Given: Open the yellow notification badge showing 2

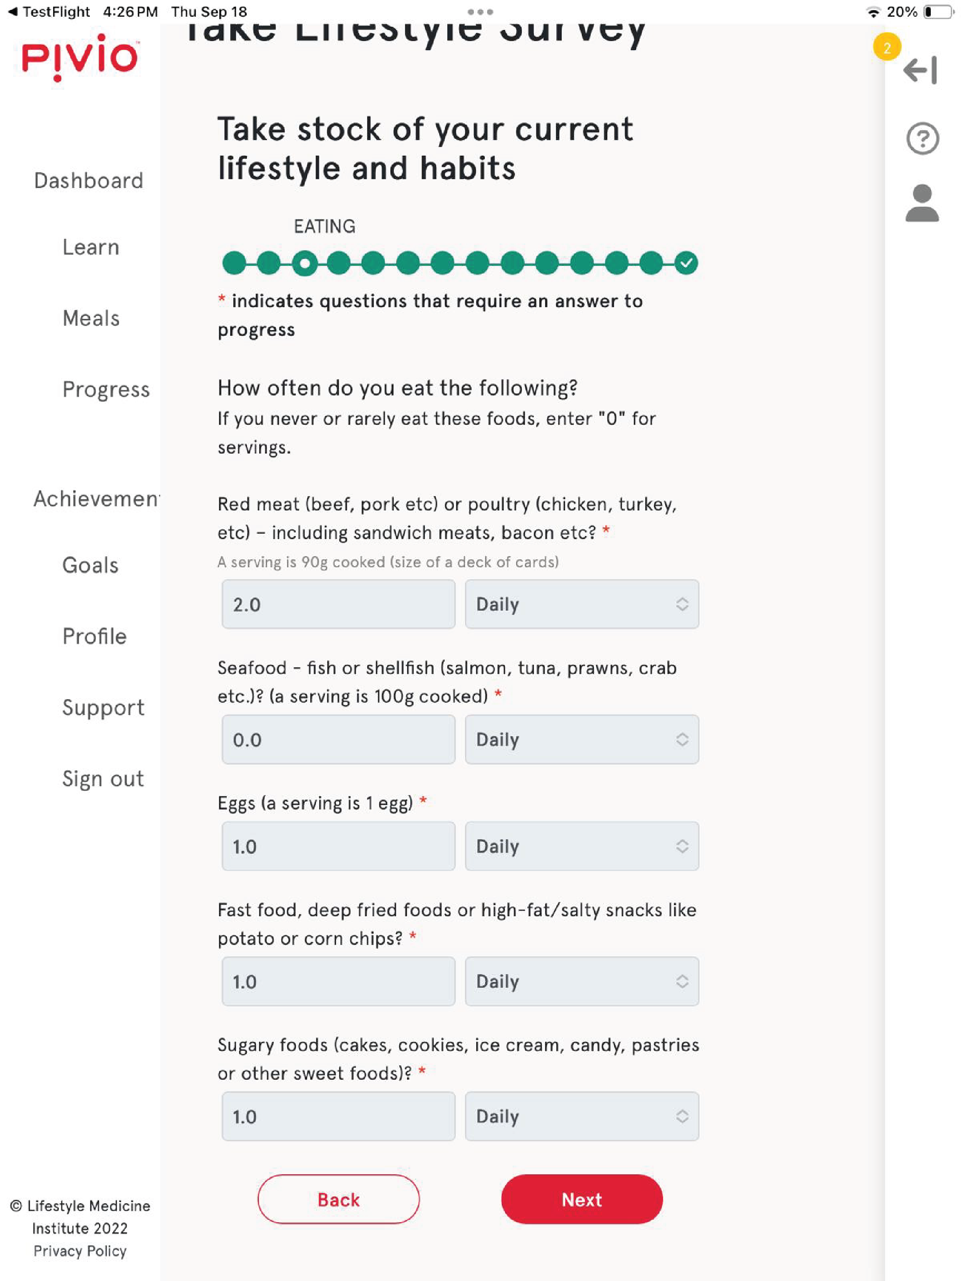Looking at the screenshot, I should (x=887, y=47).
